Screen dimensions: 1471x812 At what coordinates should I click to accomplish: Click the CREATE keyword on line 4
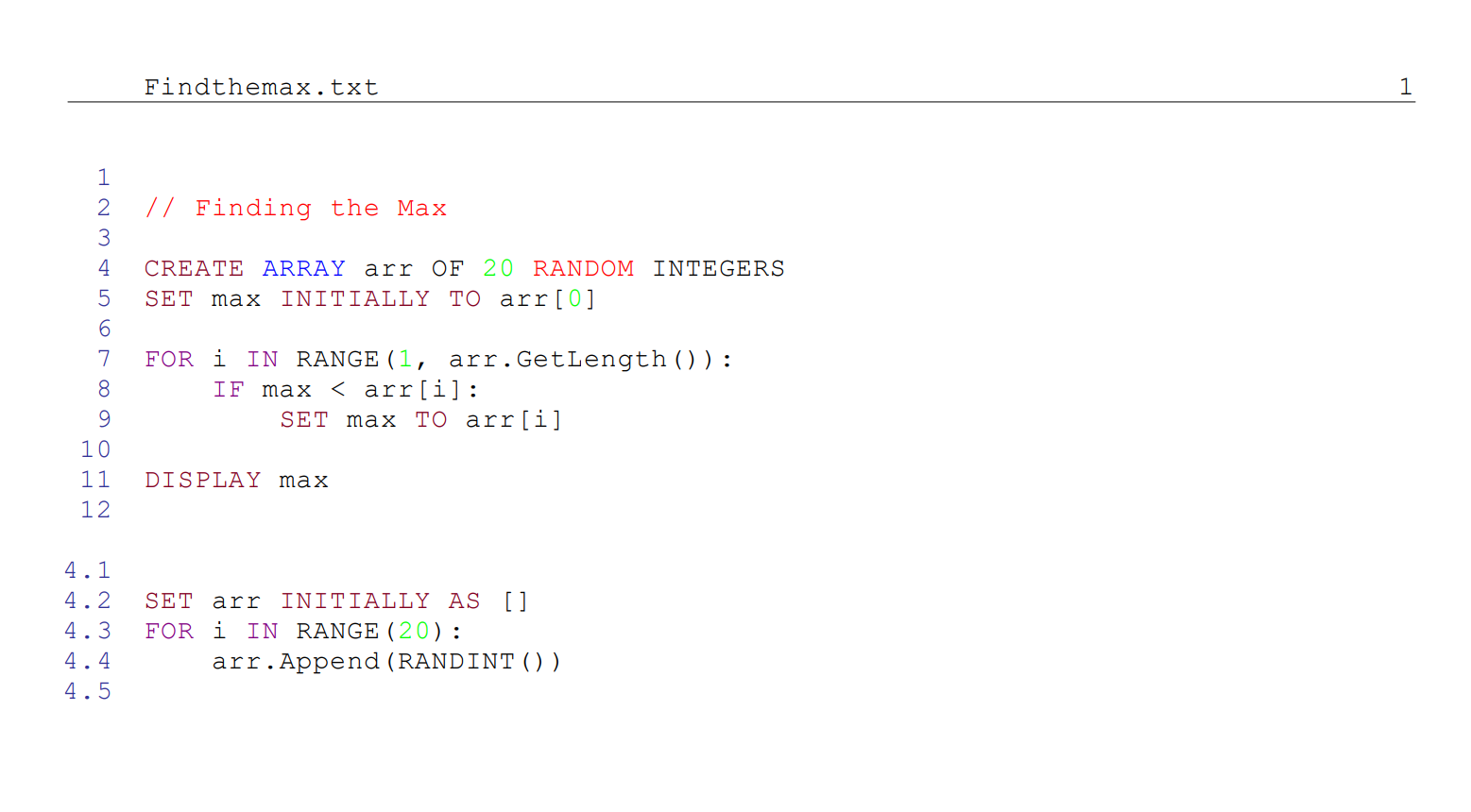pos(194,269)
